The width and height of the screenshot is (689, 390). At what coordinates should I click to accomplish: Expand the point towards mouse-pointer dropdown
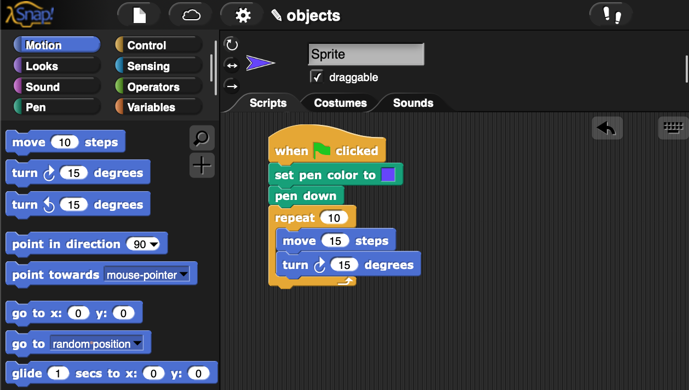(183, 275)
